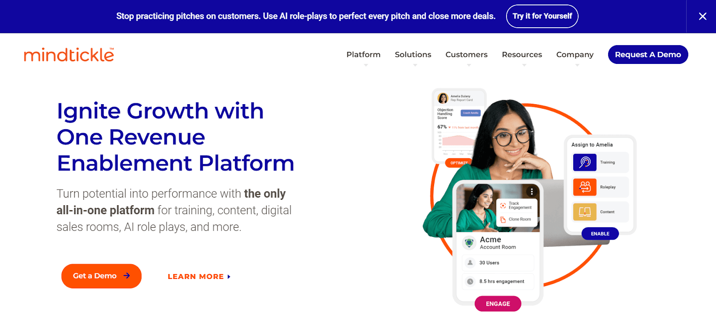Viewport: 716px width, 321px height.
Task: Click the Acme Account Room shield logo
Action: click(469, 243)
